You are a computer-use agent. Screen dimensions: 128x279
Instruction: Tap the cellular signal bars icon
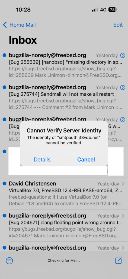pos(95,10)
